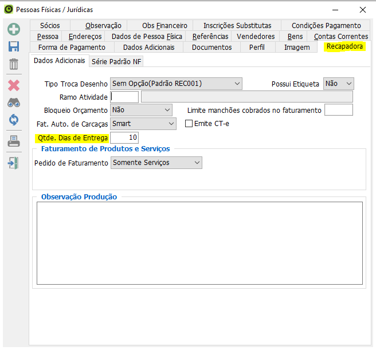Expand the Possui Etiqueta dropdown
Viewport: 376px width, 350px height.
click(x=338, y=84)
